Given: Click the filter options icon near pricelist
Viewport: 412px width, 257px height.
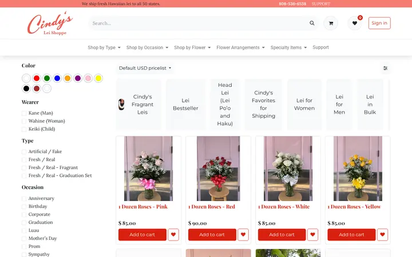Looking at the screenshot, I should [x=385, y=68].
